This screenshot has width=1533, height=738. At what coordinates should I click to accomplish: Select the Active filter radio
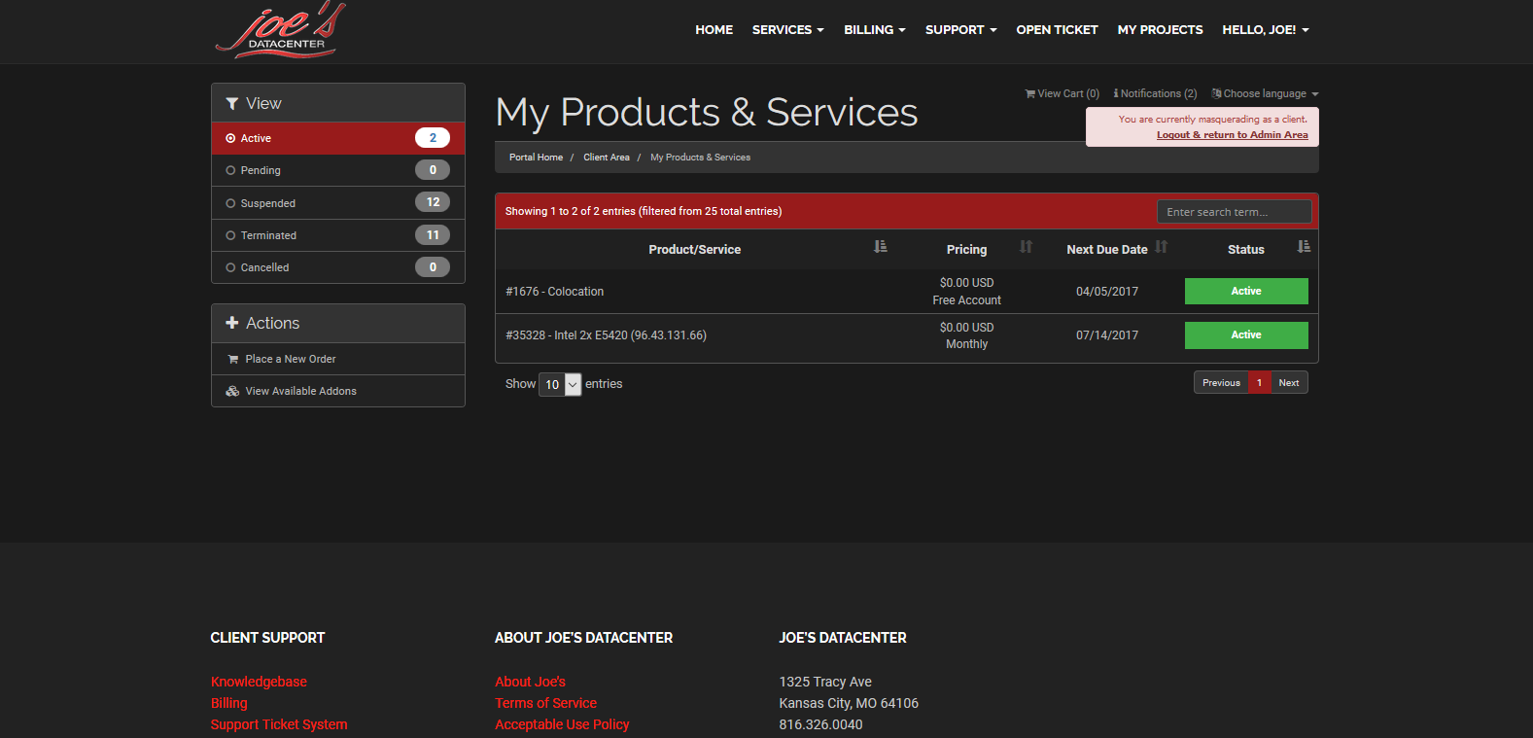[230, 138]
